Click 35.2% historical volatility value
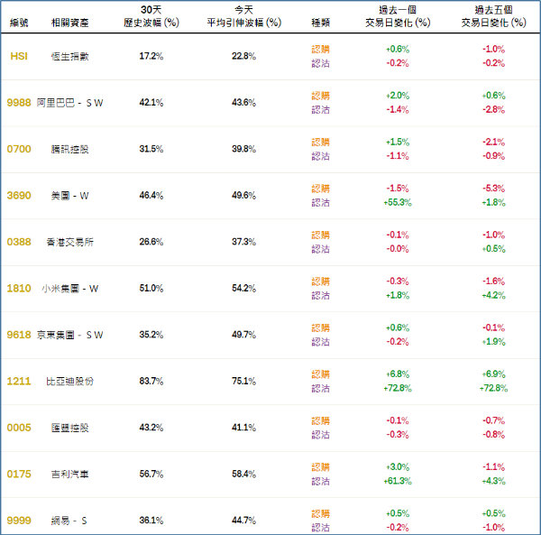The height and width of the screenshot is (535, 541). click(x=151, y=335)
